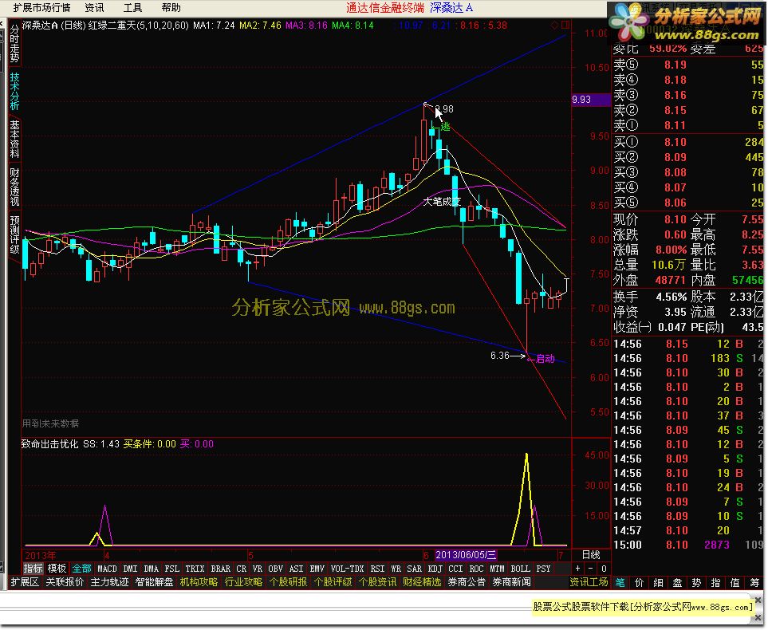This screenshot has height=630, width=768.
Task: Apply the MACD indicator
Action: pyautogui.click(x=107, y=569)
